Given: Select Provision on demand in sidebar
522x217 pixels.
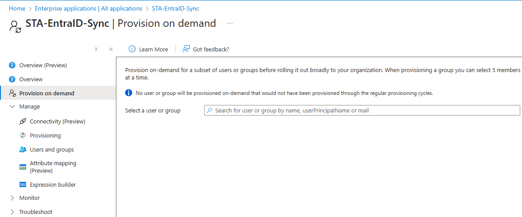Looking at the screenshot, I should (x=47, y=94).
